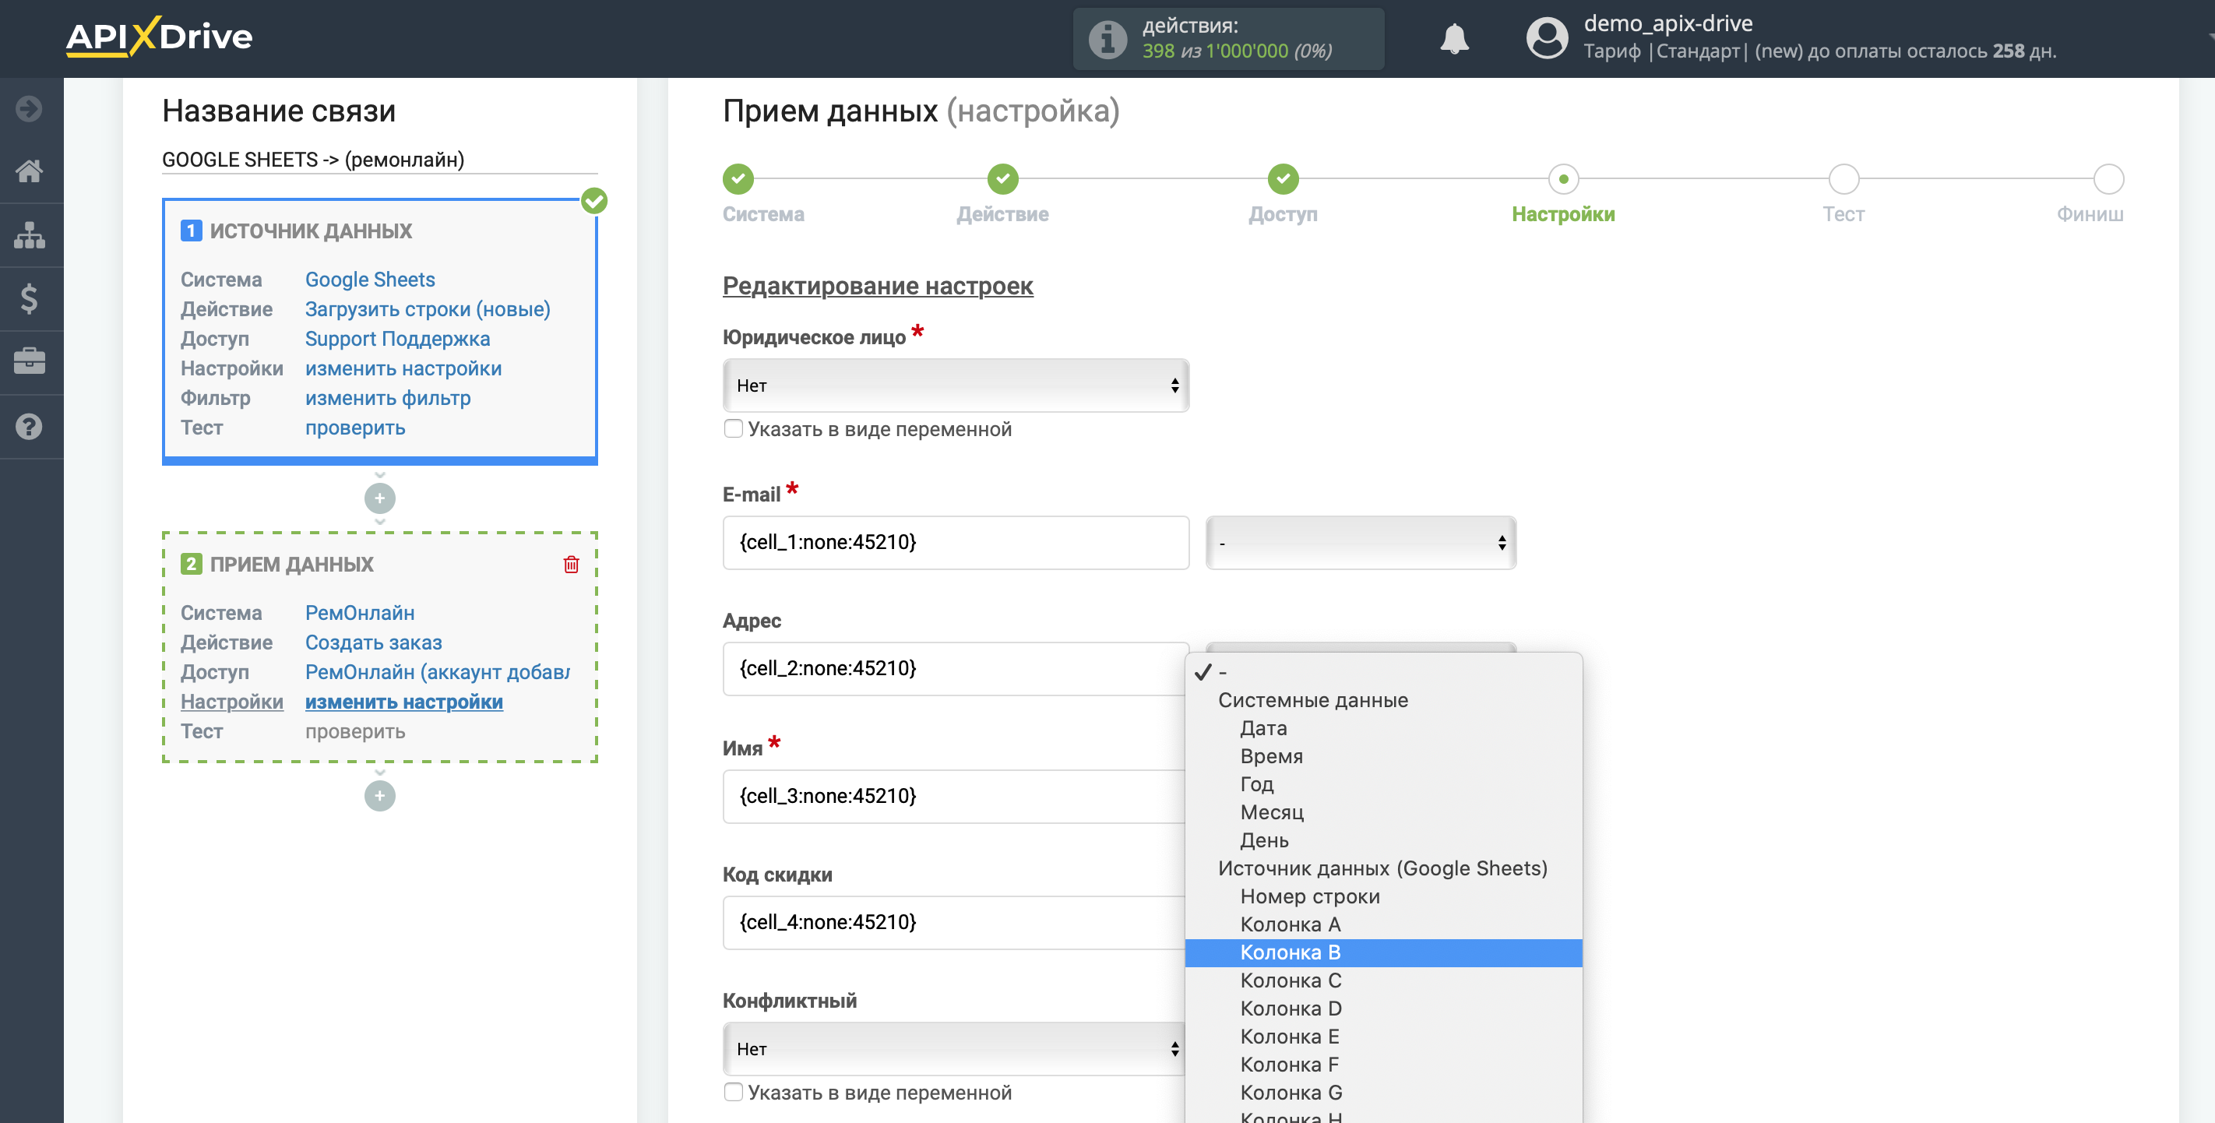Select Колонка A option
The height and width of the screenshot is (1123, 2215).
(1382, 924)
